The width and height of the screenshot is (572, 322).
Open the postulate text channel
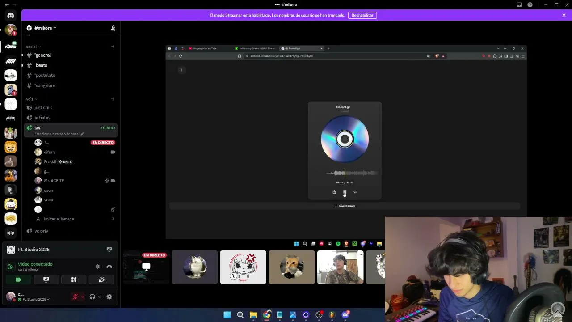(71, 75)
